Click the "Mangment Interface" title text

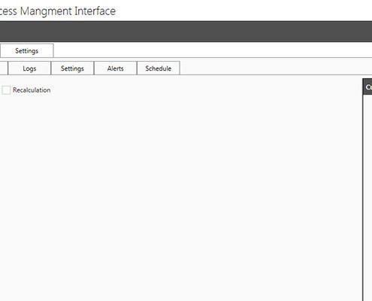(68, 11)
